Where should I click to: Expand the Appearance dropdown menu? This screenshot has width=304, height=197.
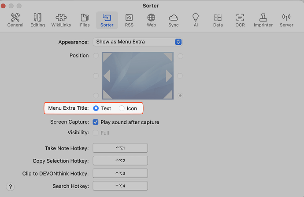click(137, 42)
